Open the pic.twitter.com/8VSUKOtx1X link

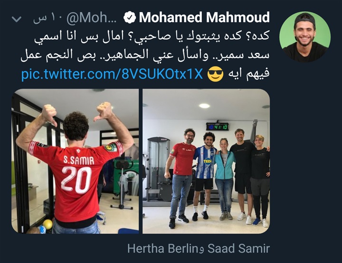coord(112,74)
